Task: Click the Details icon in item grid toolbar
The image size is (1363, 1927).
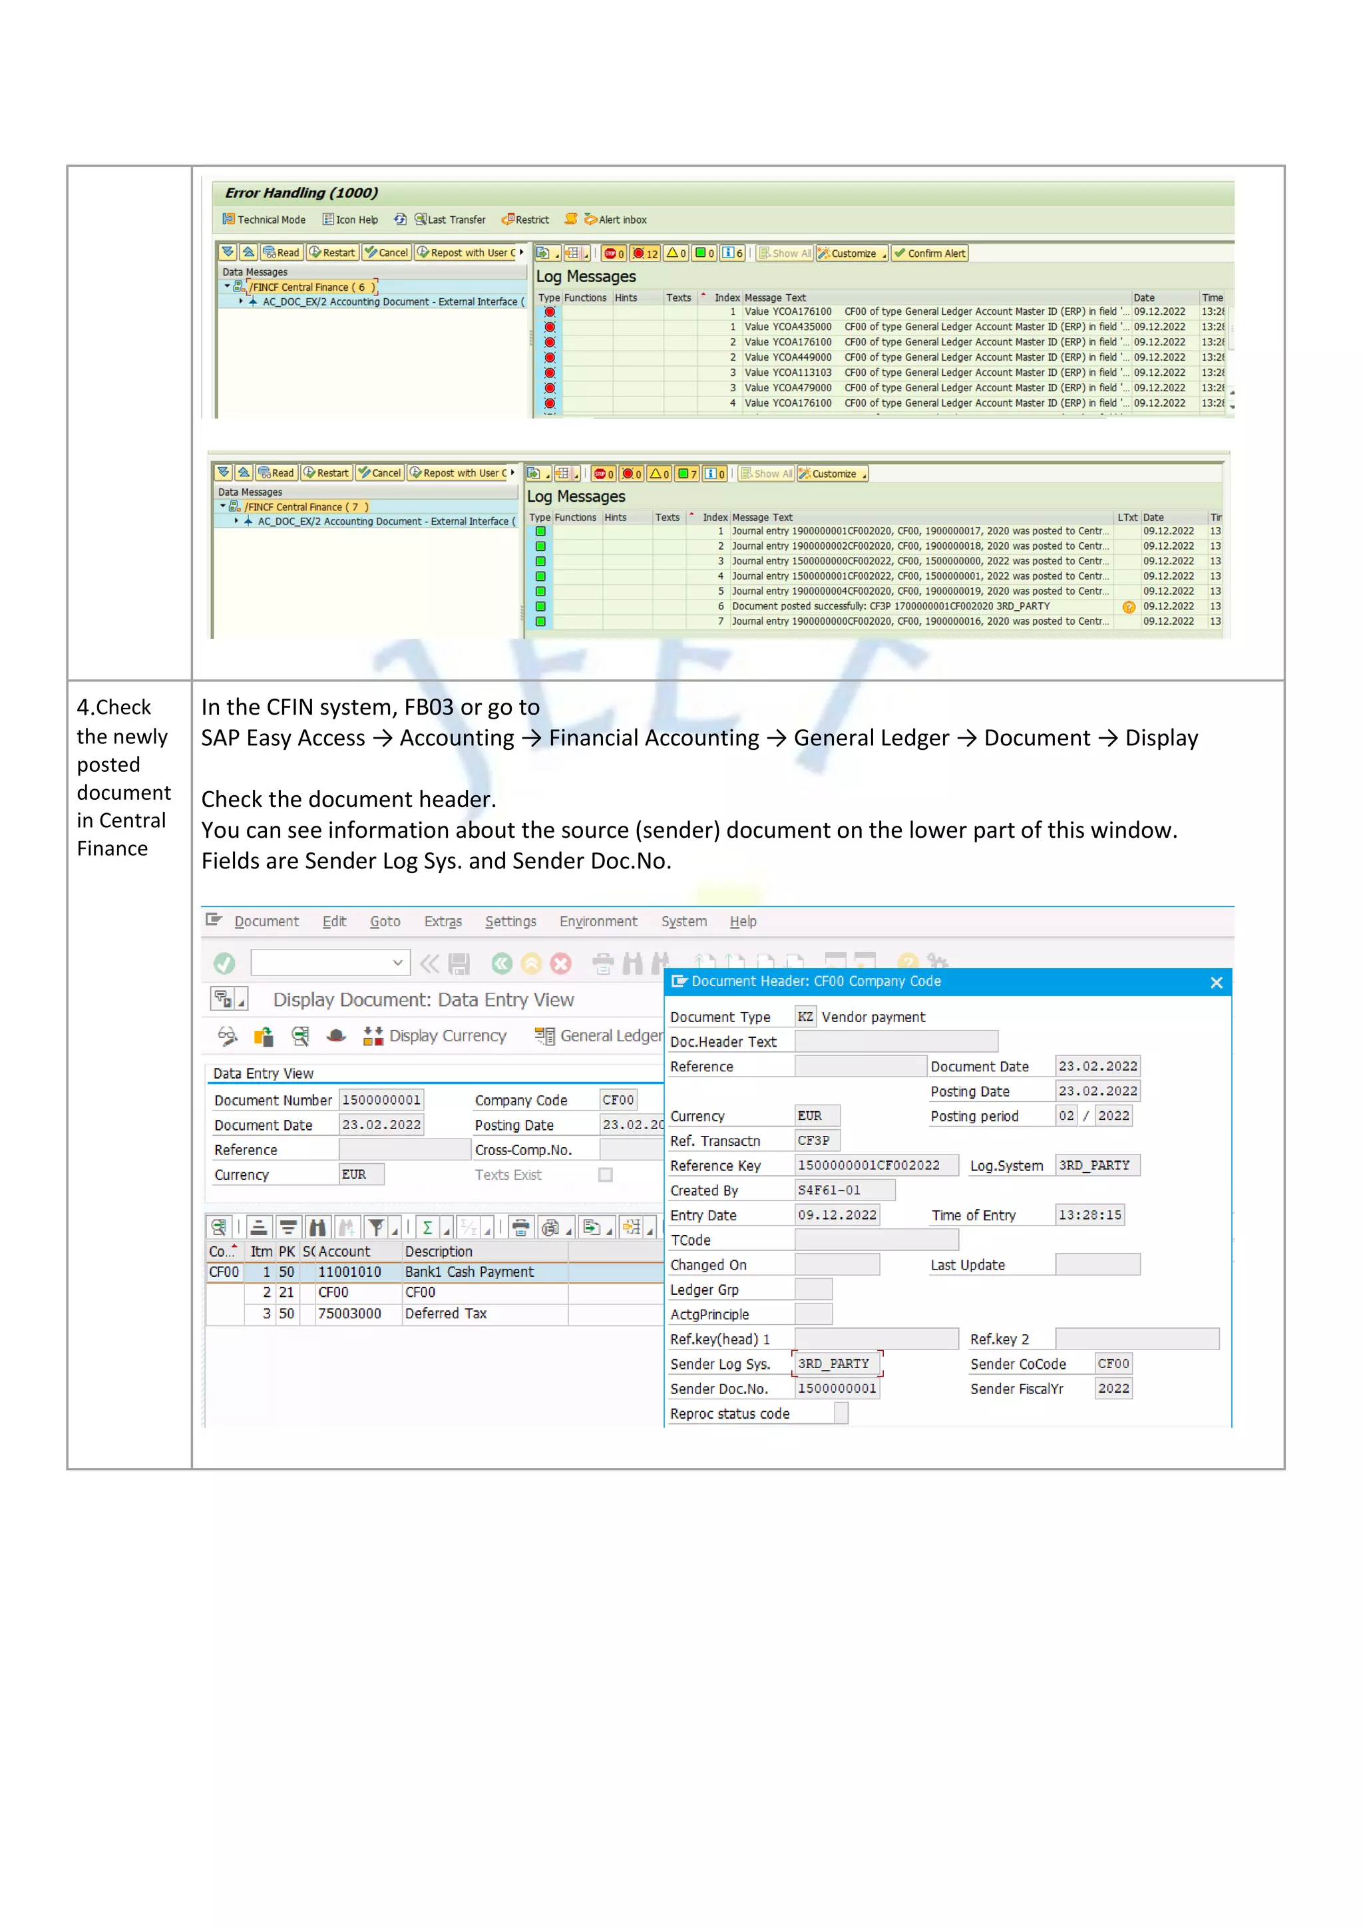Action: (x=219, y=1228)
